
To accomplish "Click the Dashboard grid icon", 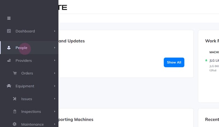I will point(9,31).
